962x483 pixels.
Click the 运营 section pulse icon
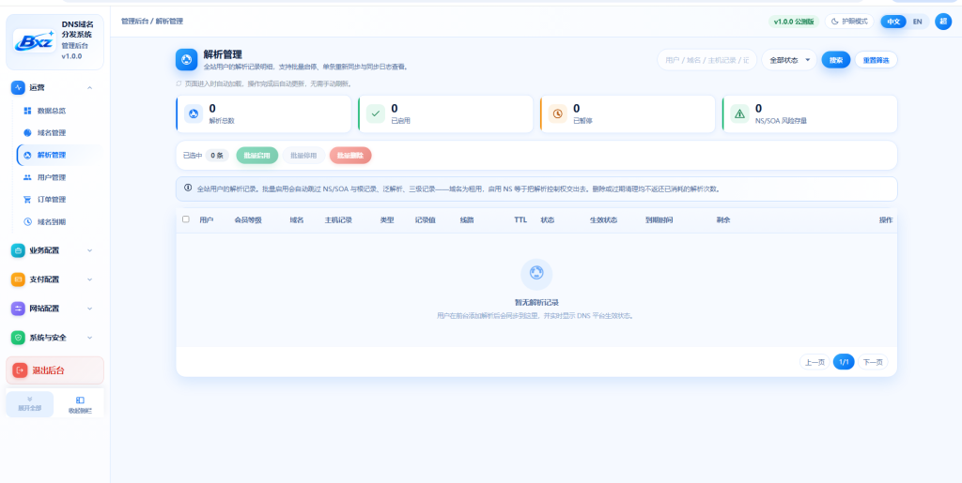pos(19,87)
